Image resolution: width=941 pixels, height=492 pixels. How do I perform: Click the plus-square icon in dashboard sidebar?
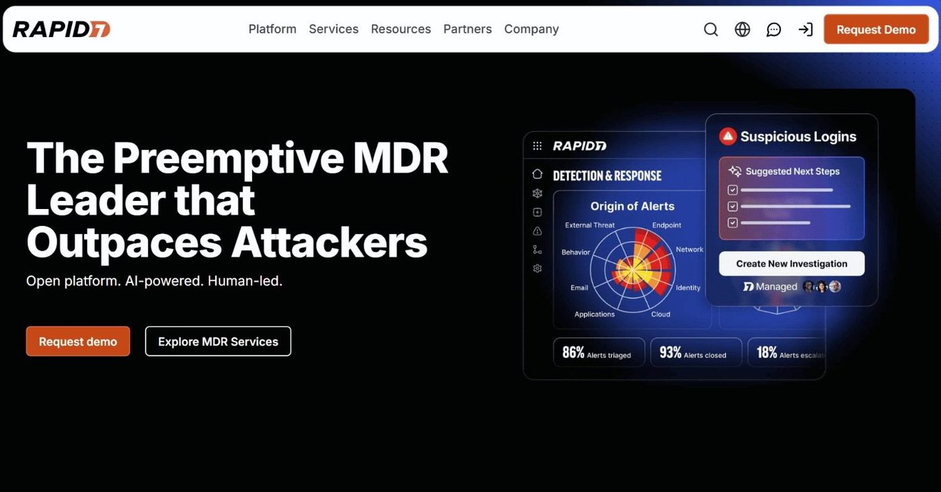(x=537, y=212)
